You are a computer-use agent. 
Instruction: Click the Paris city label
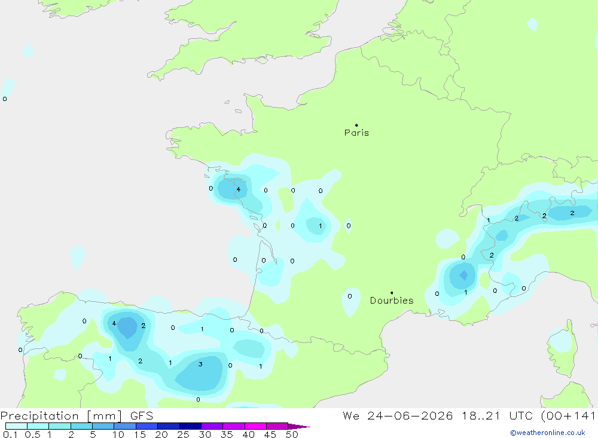(356, 133)
